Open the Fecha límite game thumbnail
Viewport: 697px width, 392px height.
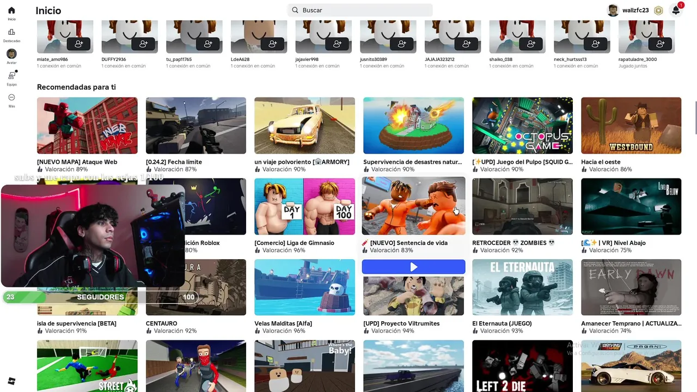tap(196, 126)
